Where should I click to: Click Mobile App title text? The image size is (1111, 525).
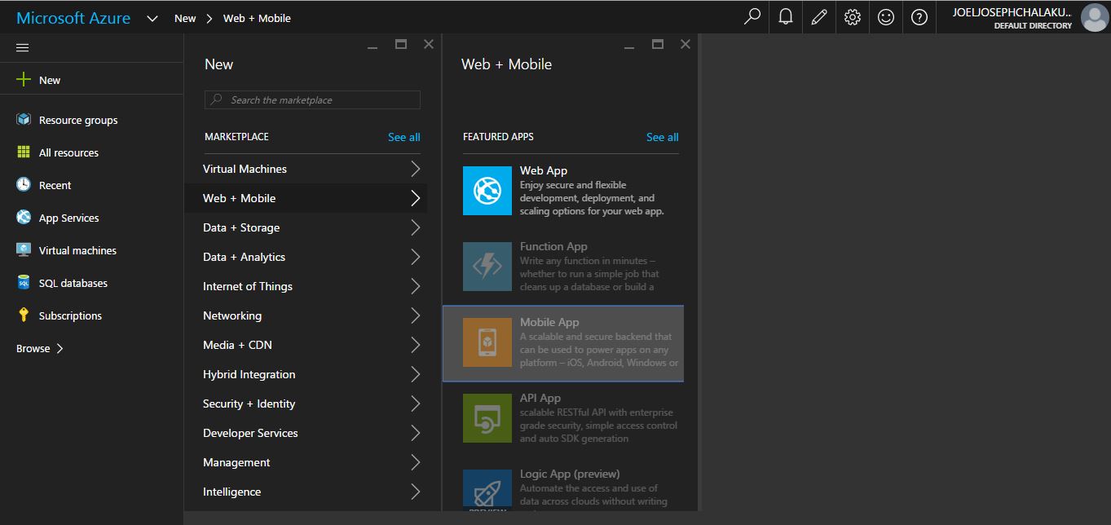click(549, 322)
